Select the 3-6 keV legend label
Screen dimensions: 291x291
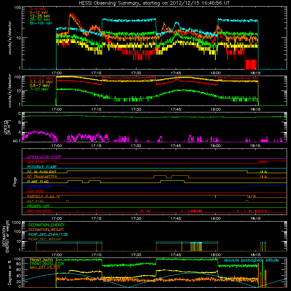point(38,9)
